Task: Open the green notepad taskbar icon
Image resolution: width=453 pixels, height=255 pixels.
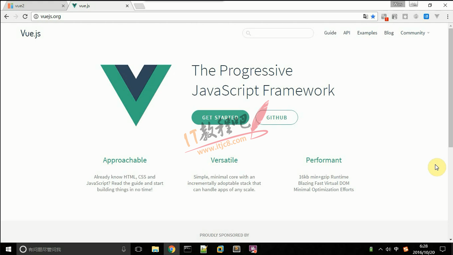Action: point(204,249)
